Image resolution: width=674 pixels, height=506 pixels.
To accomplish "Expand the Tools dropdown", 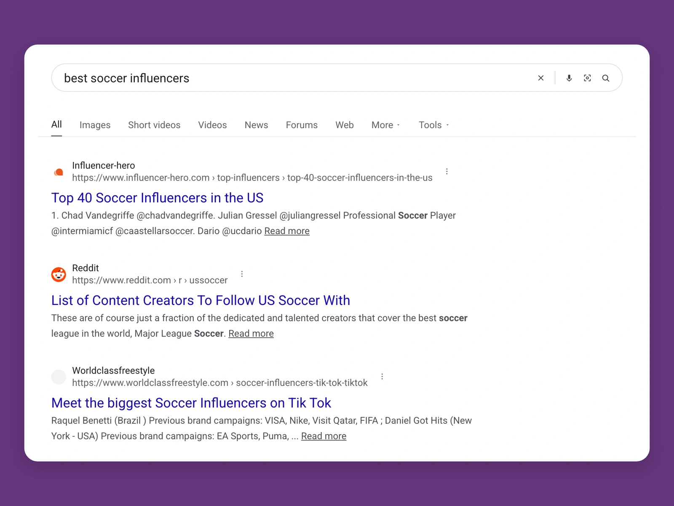I will [434, 125].
